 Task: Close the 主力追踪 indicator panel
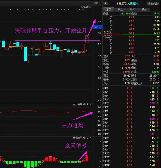pos(91,104)
